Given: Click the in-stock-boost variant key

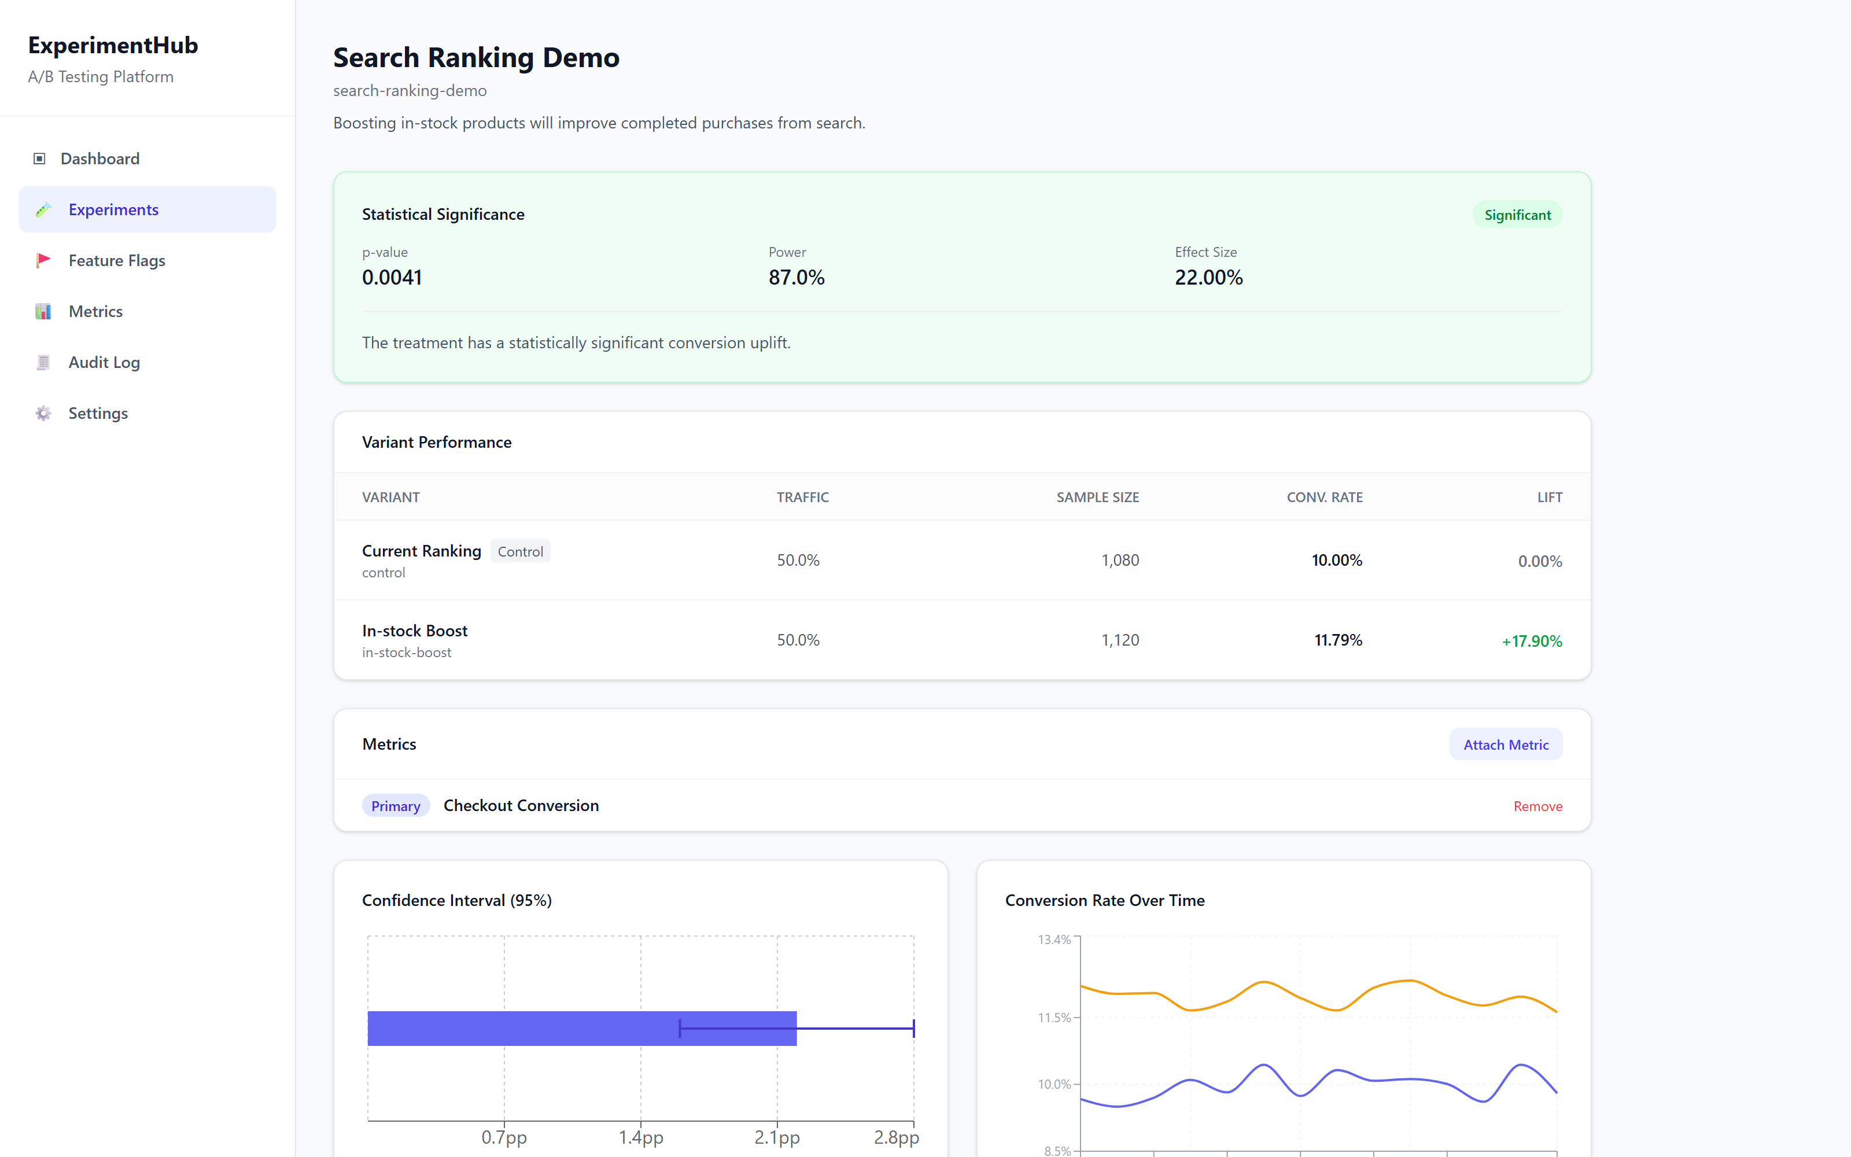Looking at the screenshot, I should (x=406, y=653).
